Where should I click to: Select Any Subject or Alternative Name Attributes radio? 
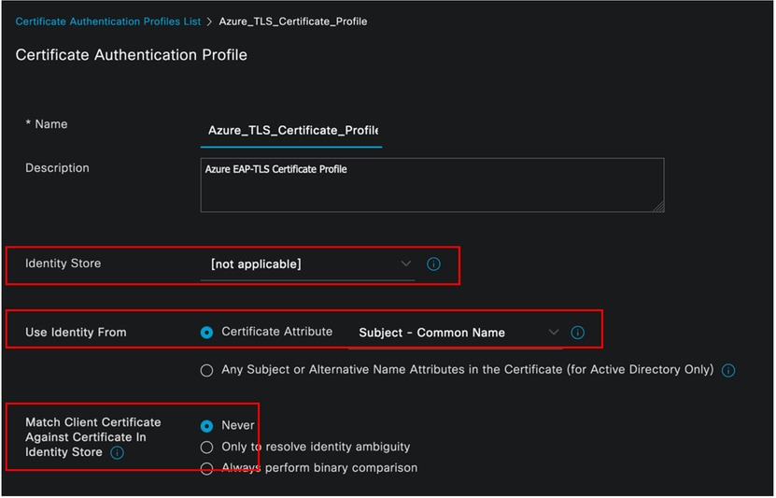pyautogui.click(x=206, y=371)
